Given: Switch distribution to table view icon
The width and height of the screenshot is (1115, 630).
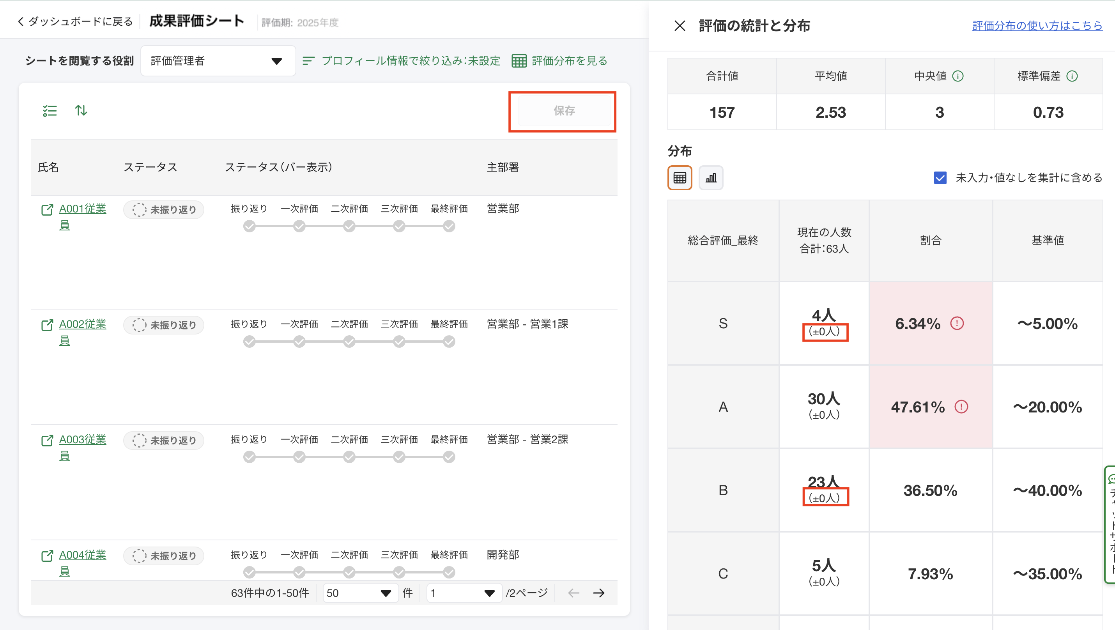Looking at the screenshot, I should click(x=680, y=178).
